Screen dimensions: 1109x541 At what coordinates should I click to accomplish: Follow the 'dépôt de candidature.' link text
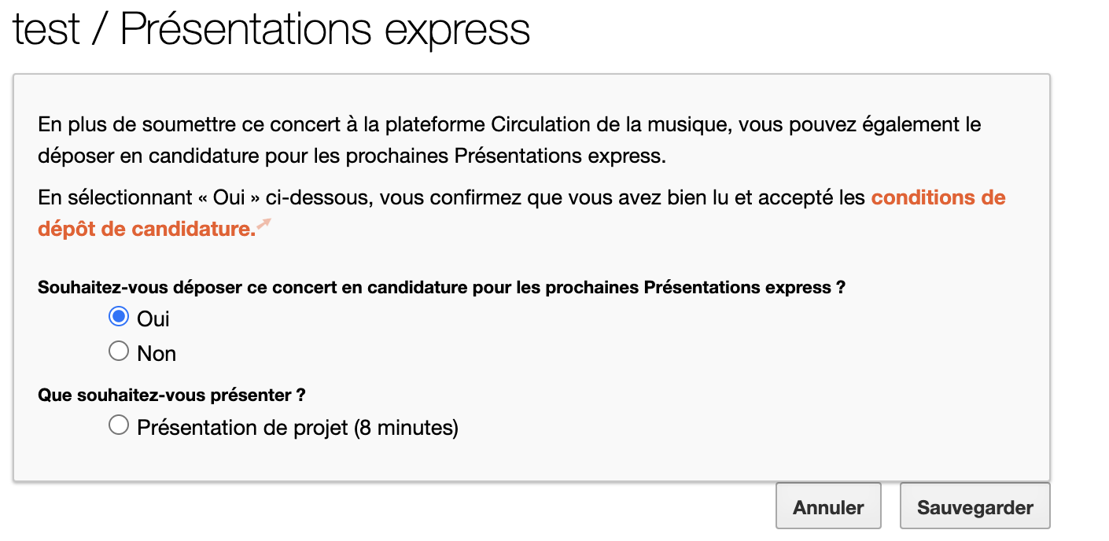[147, 229]
